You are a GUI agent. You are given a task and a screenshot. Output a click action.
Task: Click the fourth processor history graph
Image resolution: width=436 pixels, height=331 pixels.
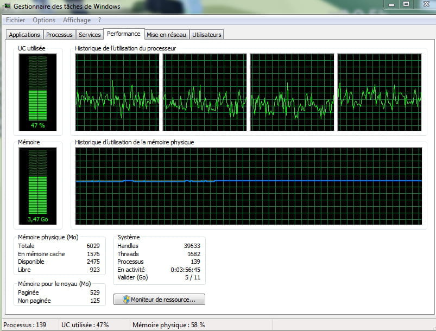pyautogui.click(x=380, y=92)
